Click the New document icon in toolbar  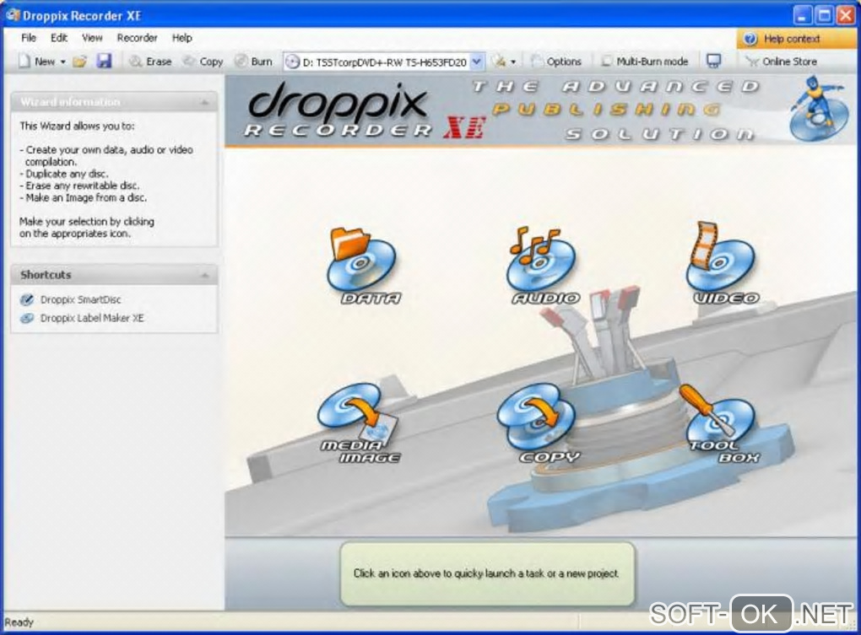(x=24, y=62)
